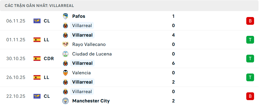
Task: Click the red B badge for Pafos match
Action: pos(250,21)
